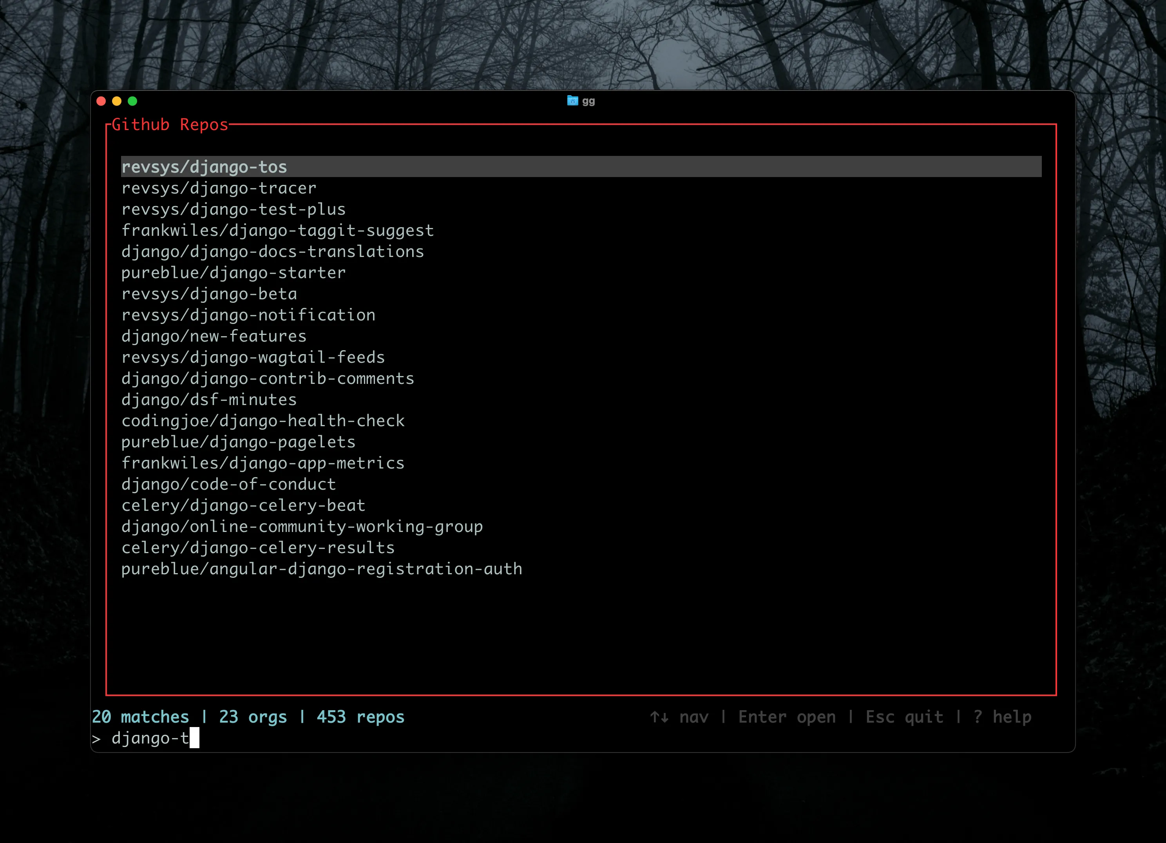Open help via the ? help indicator
Image resolution: width=1166 pixels, height=843 pixels.
(x=1003, y=716)
